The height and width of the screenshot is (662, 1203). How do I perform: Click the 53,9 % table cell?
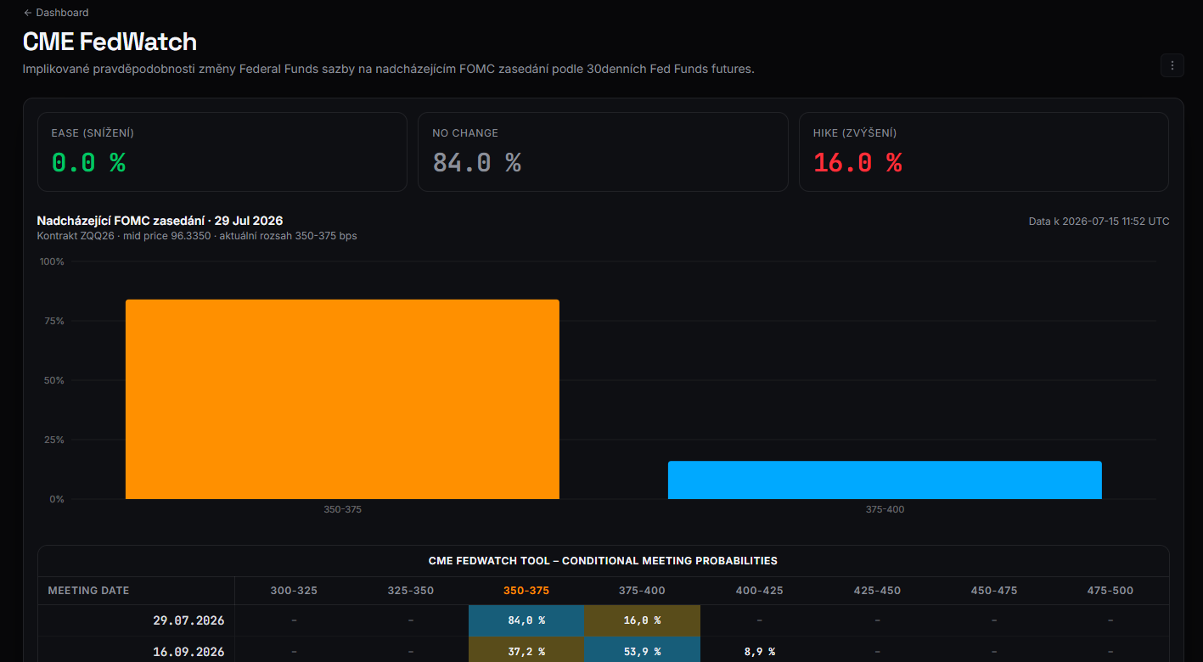coord(642,651)
